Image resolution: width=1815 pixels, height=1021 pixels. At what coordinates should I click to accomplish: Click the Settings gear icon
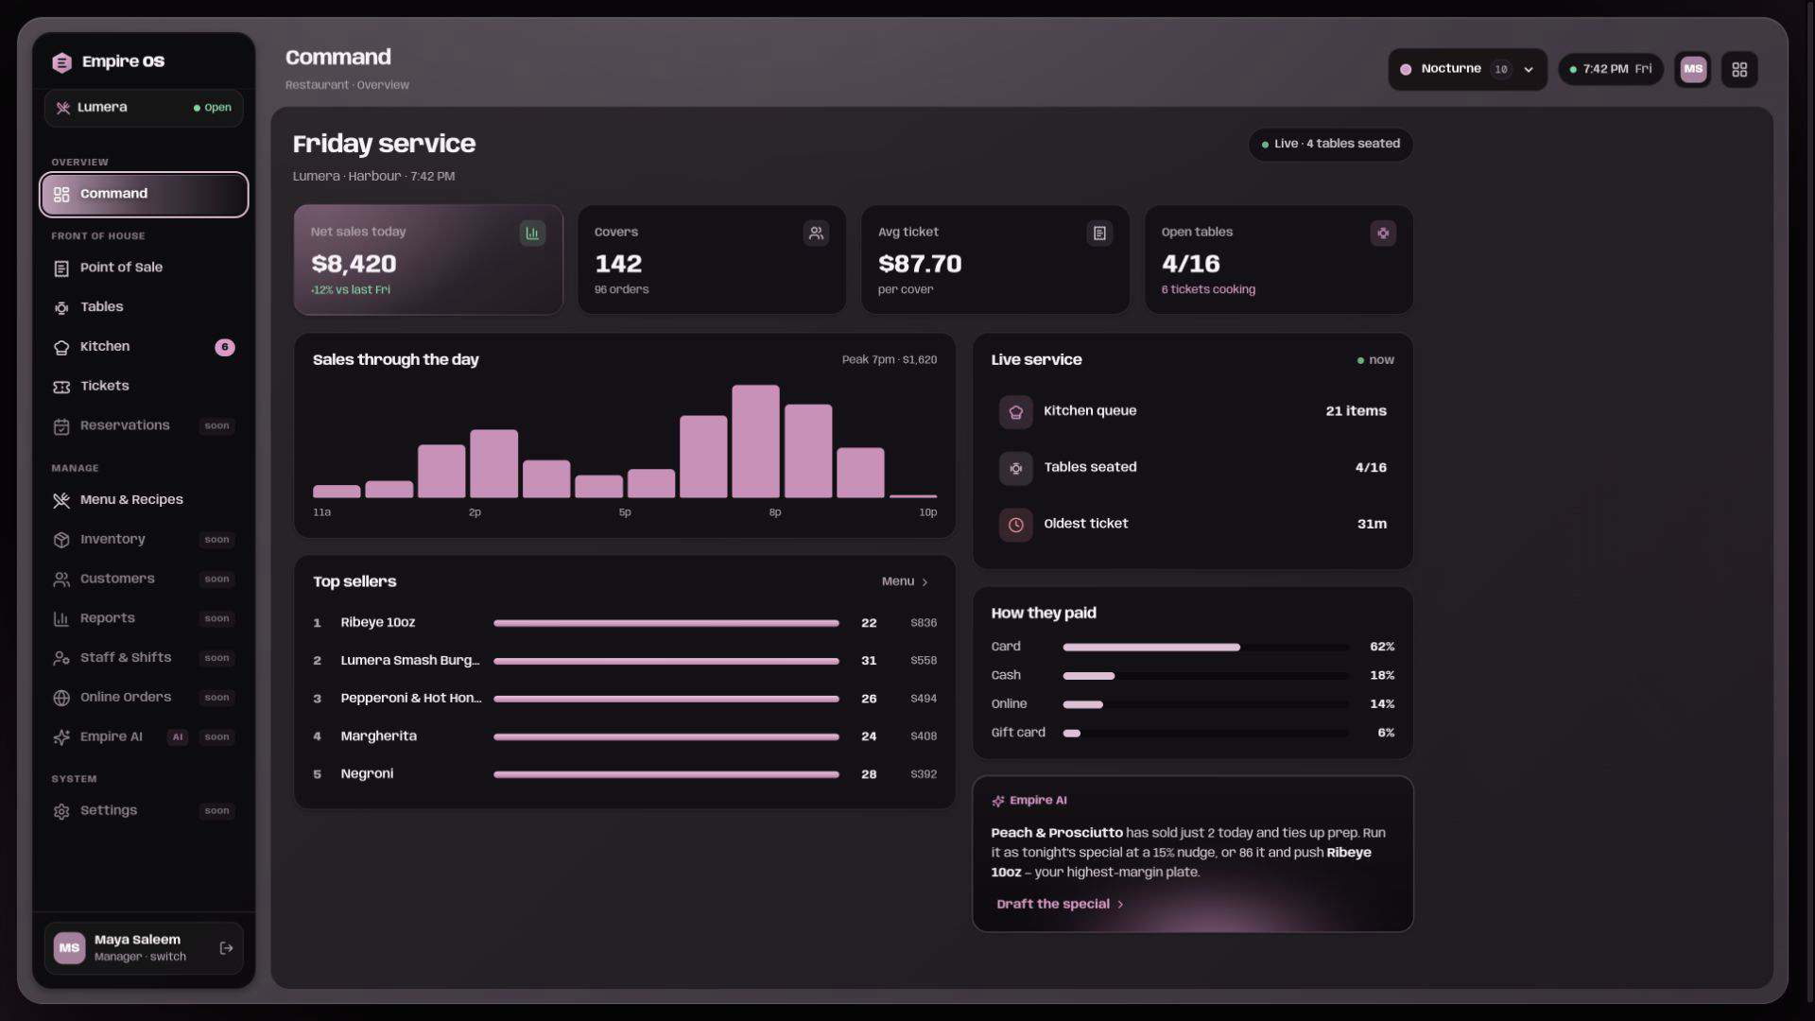tap(61, 811)
